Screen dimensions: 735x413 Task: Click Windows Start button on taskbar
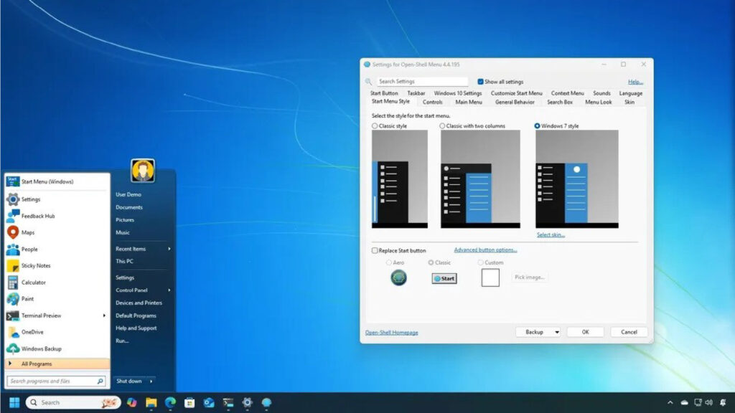[x=14, y=402]
